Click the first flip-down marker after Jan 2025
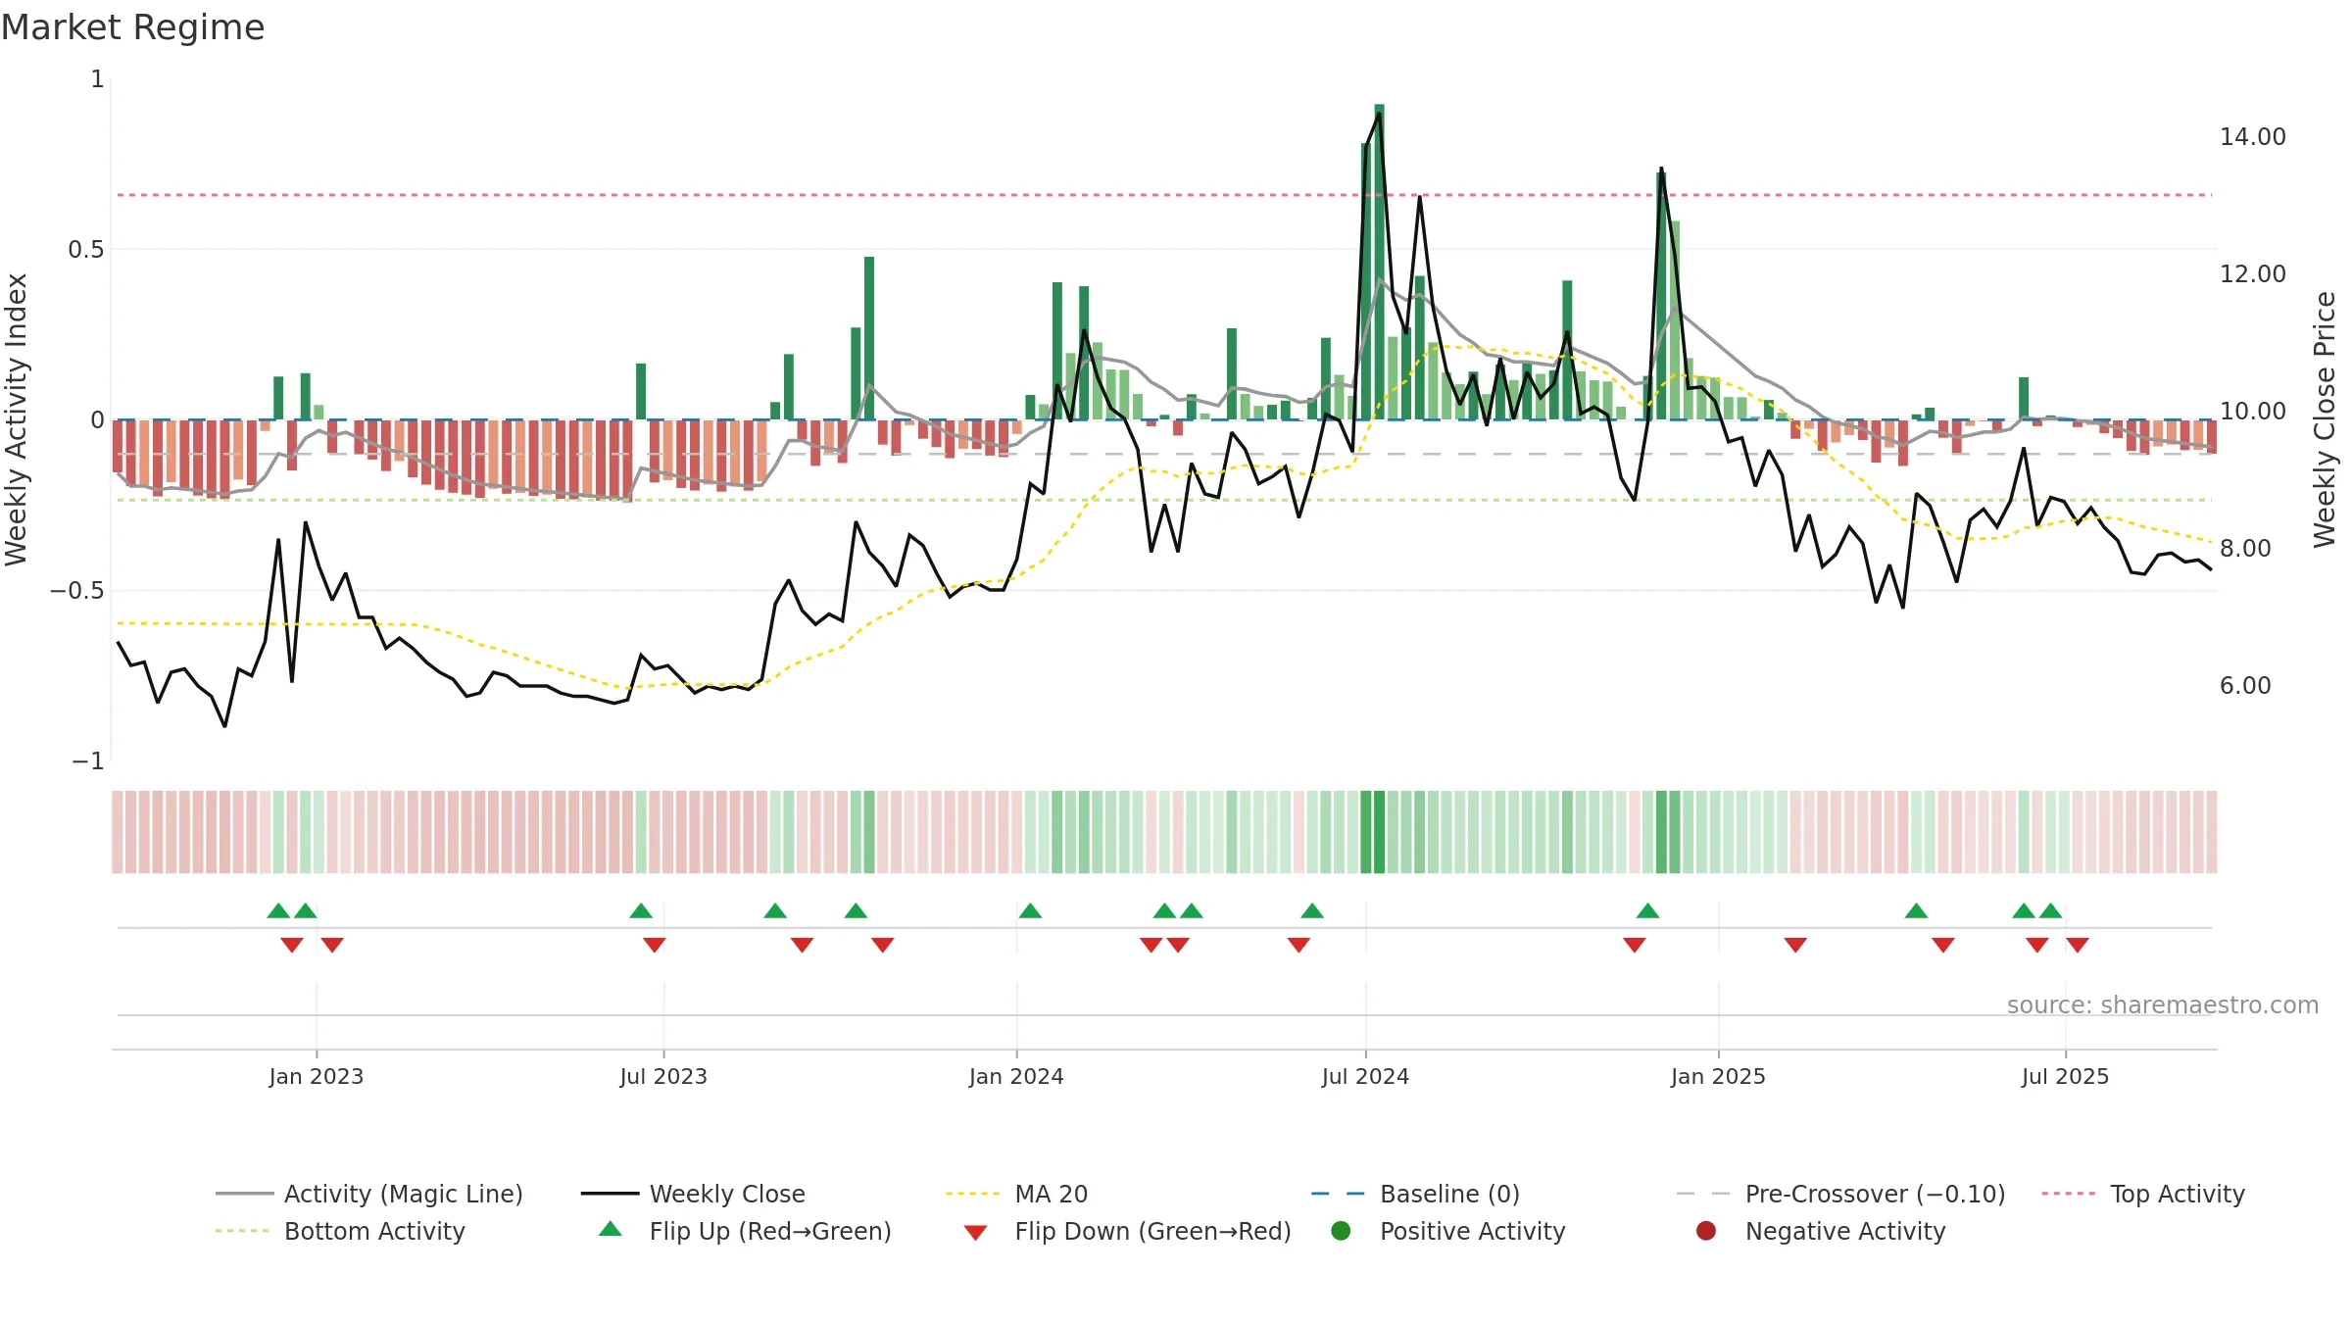This screenshot has height=1323, width=2352. click(1795, 945)
